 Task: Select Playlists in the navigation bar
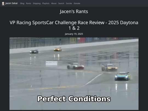[46, 4]
